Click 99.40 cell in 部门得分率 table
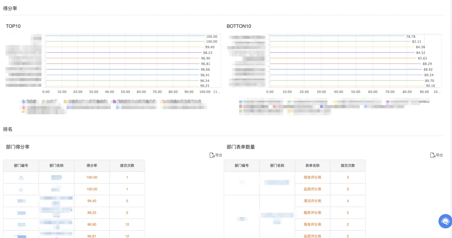Viewport: 452px width, 238px height. tap(92, 201)
